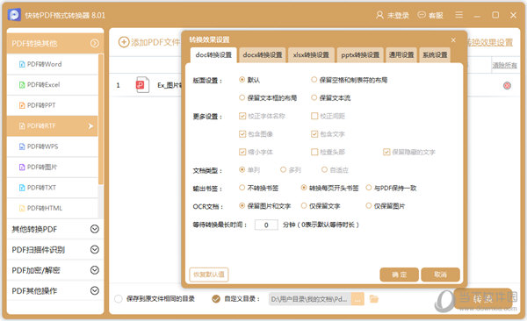527x321 pixels.
Task: Select the PDF转图片 sidebar item
Action: pyautogui.click(x=53, y=167)
